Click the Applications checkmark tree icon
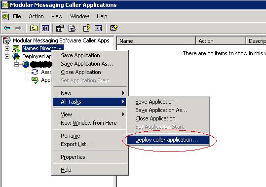 click(x=35, y=80)
